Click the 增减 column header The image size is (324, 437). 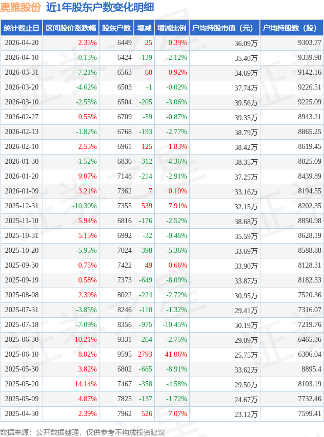[144, 28]
